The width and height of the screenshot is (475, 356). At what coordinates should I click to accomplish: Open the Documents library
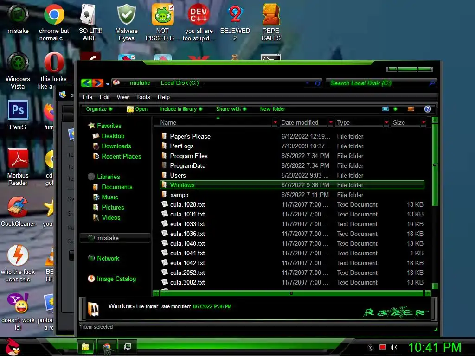[112, 187]
